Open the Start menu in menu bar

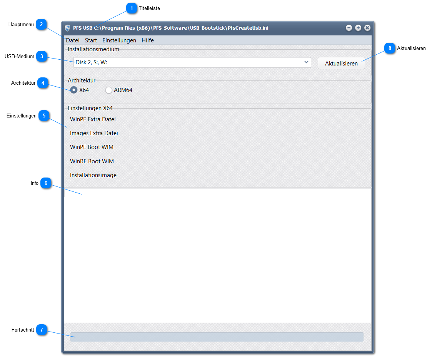pos(91,40)
